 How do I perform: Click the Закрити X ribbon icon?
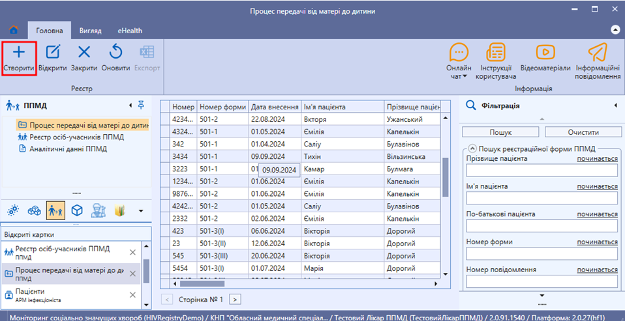coord(84,52)
